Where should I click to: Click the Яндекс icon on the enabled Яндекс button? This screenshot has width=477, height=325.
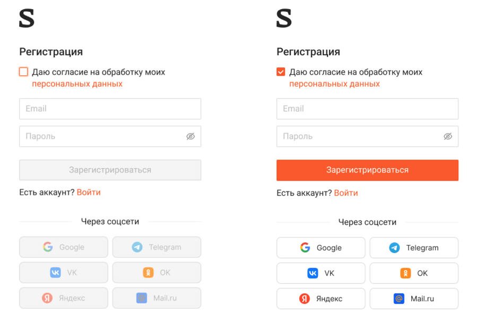(x=304, y=298)
